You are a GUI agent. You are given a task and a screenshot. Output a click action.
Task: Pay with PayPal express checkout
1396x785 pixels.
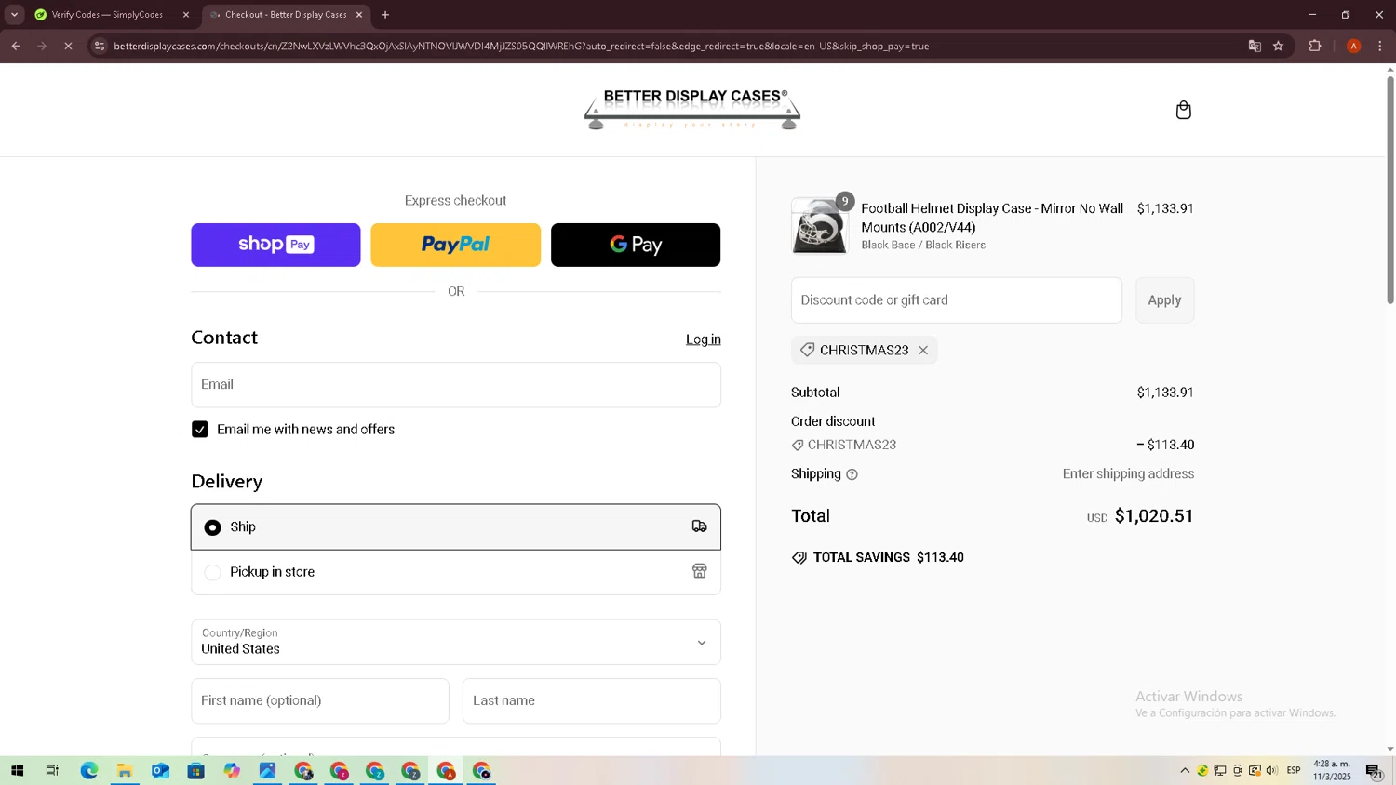tap(455, 245)
